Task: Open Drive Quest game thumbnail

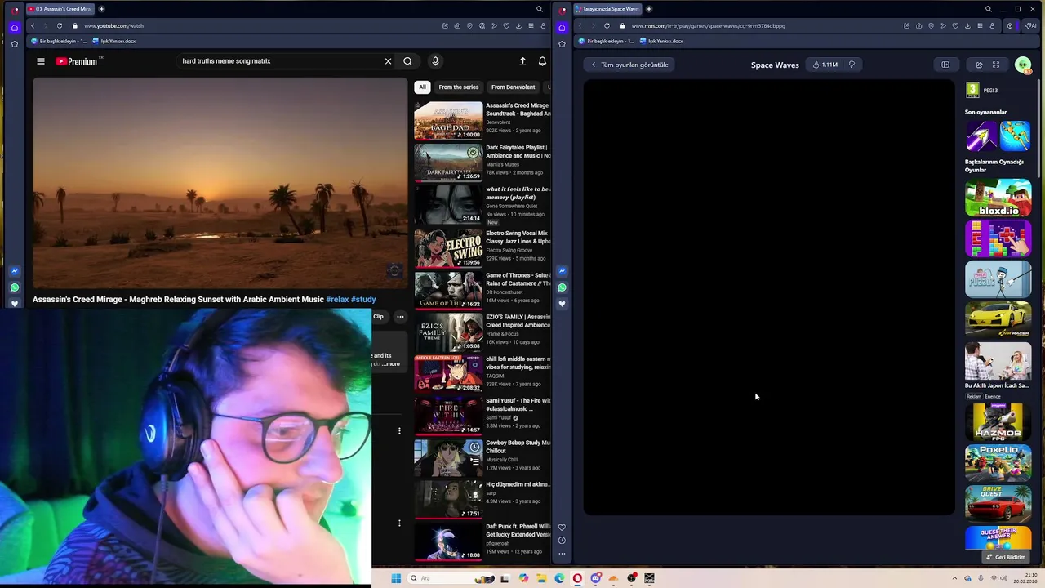Action: pyautogui.click(x=998, y=504)
